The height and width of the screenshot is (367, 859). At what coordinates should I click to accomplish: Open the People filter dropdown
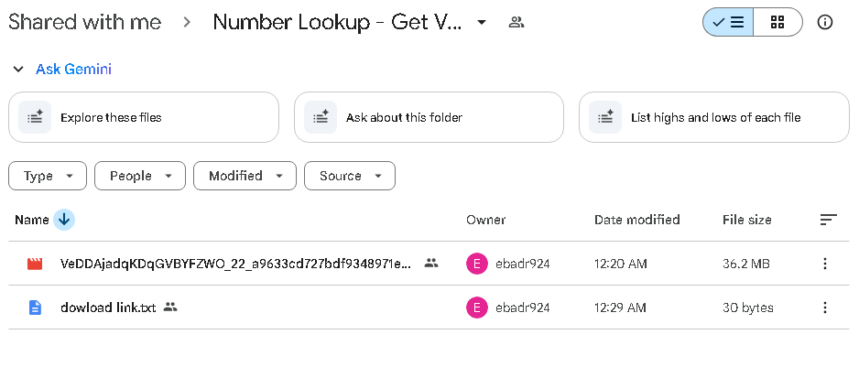140,176
